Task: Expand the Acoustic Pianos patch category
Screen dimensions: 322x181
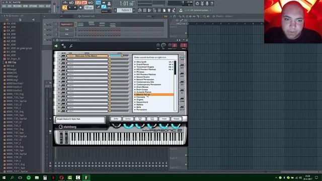Action: pyautogui.click(x=135, y=92)
